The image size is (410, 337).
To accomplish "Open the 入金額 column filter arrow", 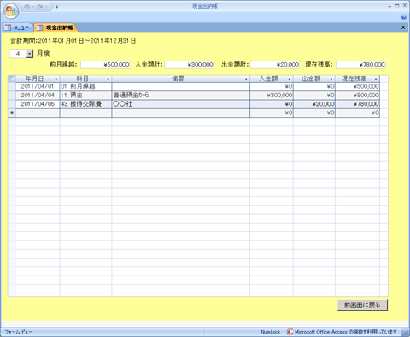I will click(290, 79).
